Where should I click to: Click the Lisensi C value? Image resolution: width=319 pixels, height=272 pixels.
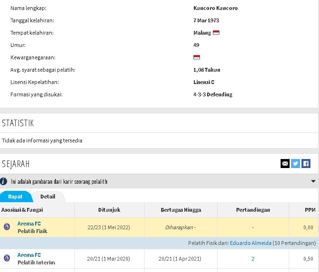(x=204, y=82)
